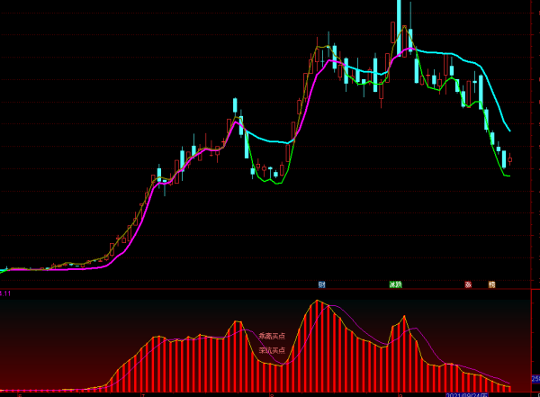Click month 7 on the time axis
540x397 pixels.
coord(142,394)
